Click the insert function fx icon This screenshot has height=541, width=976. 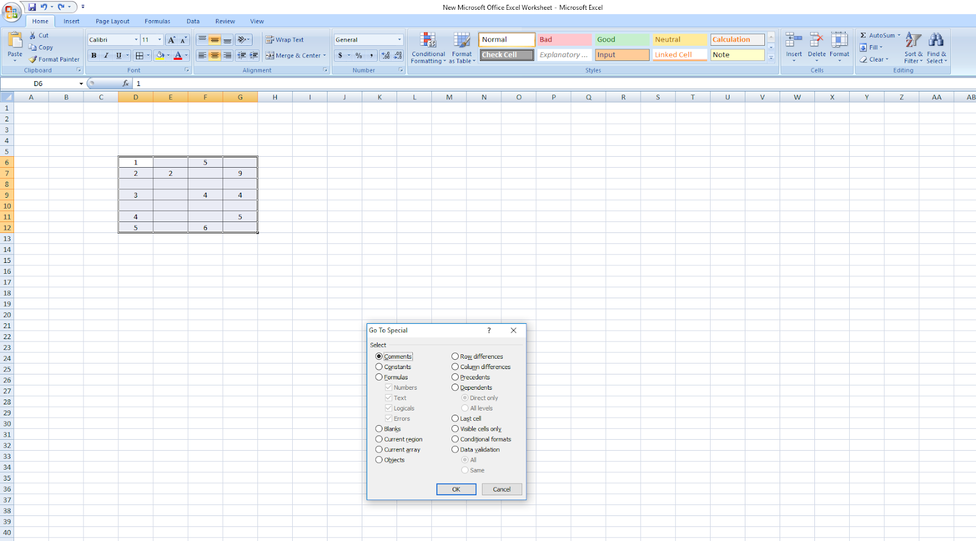126,84
